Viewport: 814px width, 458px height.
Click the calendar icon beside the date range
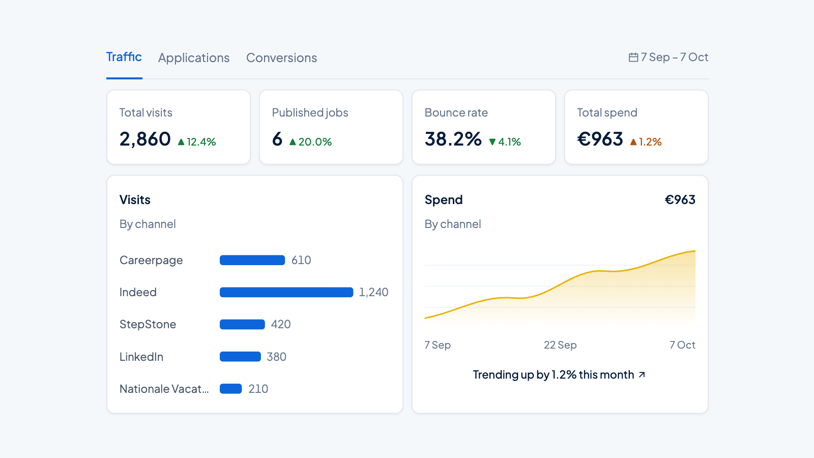pyautogui.click(x=633, y=57)
